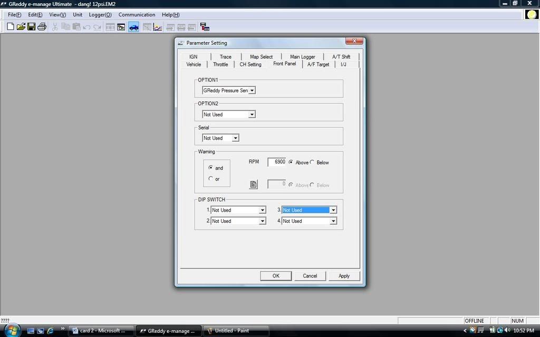Viewport: 540px width, 337px height.
Task: Click the Show Desktop quick launch icon
Action: 31,331
